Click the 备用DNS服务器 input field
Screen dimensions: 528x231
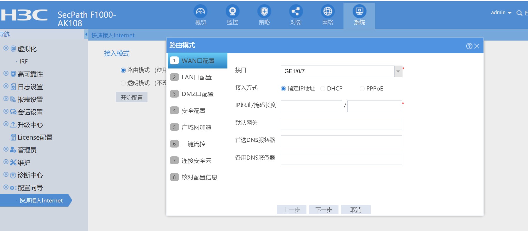[x=341, y=159]
